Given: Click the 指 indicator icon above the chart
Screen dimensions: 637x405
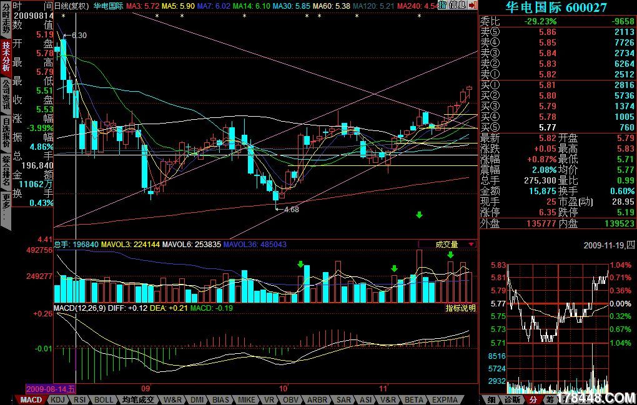Looking at the screenshot, I should point(442,5).
